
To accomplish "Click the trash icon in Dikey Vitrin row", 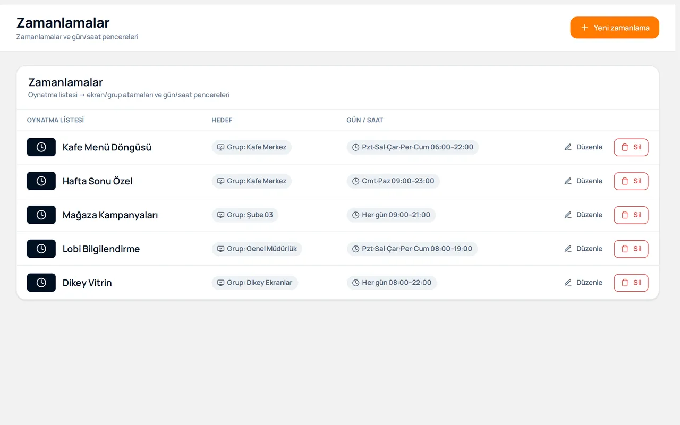I will 625,283.
